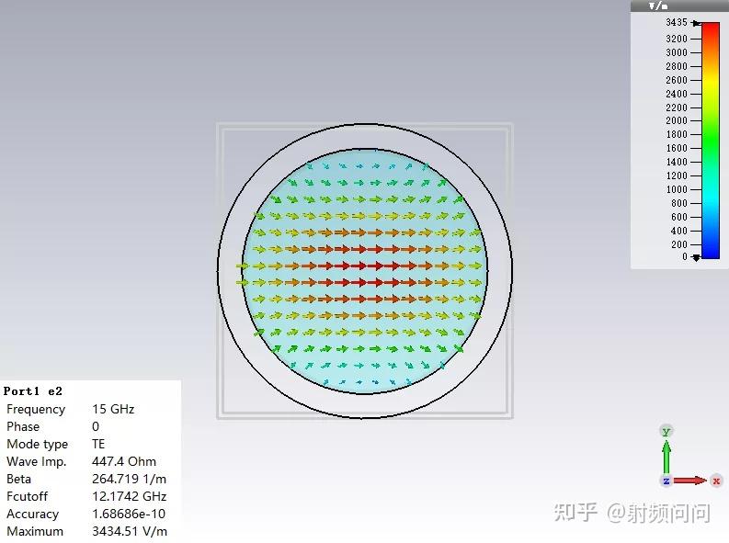Click the green y axis of the coordinate triad
729x543 pixels.
(x=666, y=456)
